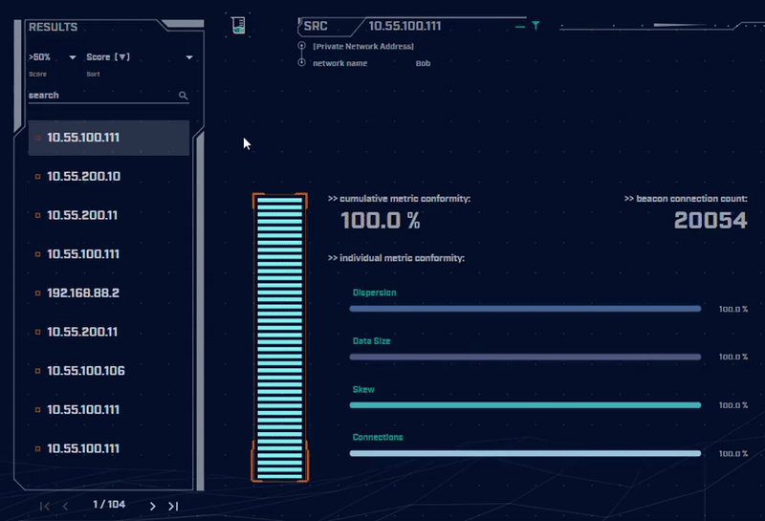Click the red target icon on highlighted row
Viewport: 765px width, 521px height.
(x=37, y=138)
